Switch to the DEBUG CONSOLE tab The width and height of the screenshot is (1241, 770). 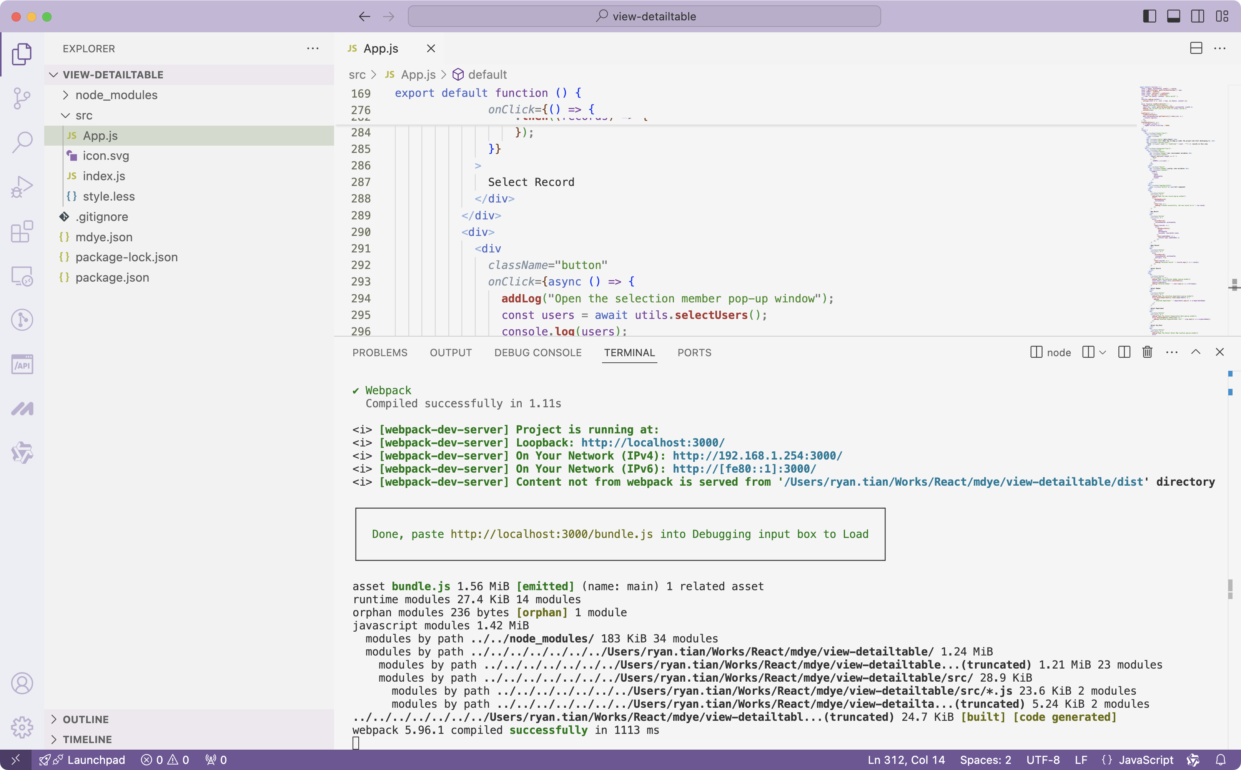pos(537,352)
